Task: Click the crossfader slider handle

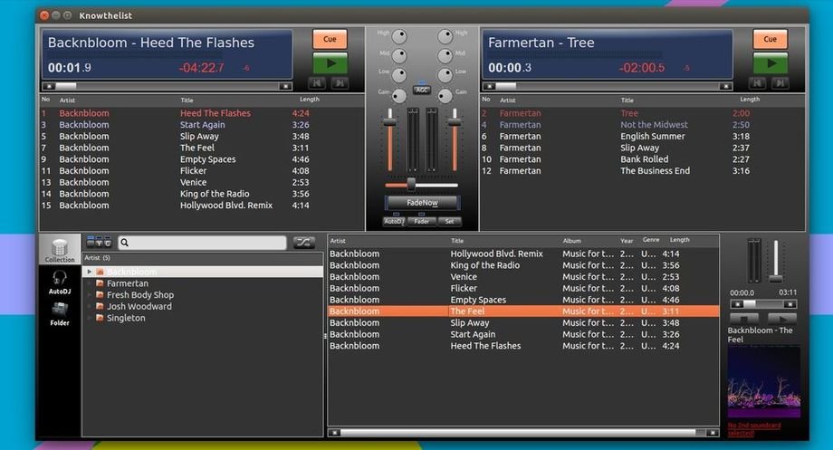Action: tap(412, 184)
